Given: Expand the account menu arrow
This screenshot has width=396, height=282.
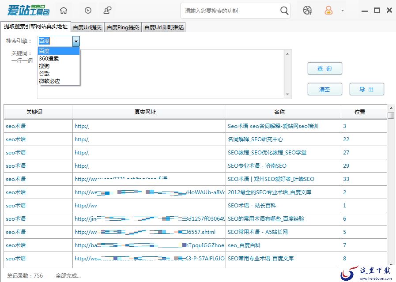Looking at the screenshot, I should 343,11.
